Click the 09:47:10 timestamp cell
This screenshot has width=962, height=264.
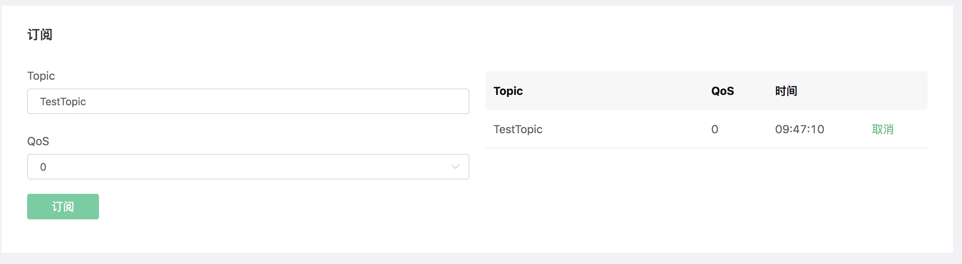pos(800,129)
